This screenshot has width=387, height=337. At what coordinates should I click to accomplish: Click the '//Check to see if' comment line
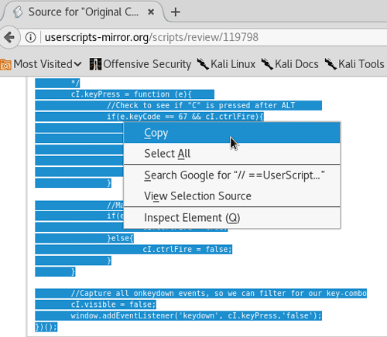click(x=200, y=105)
